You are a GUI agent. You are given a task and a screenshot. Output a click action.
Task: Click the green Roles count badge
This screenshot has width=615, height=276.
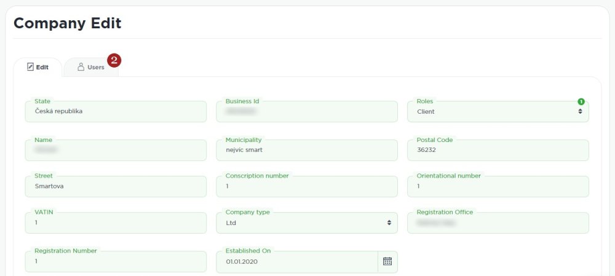[x=581, y=101]
